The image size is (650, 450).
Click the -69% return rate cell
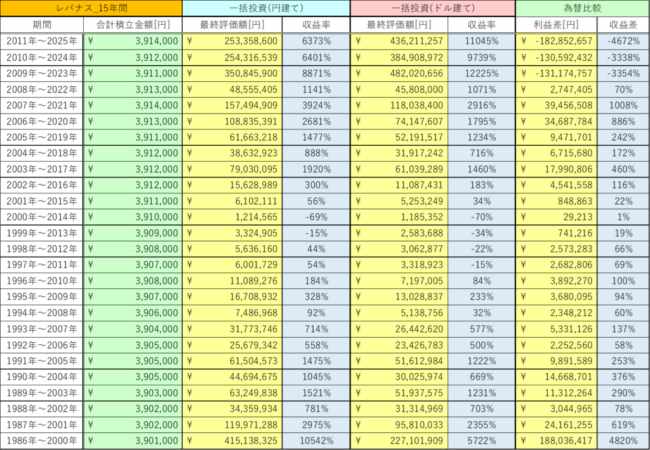[315, 217]
